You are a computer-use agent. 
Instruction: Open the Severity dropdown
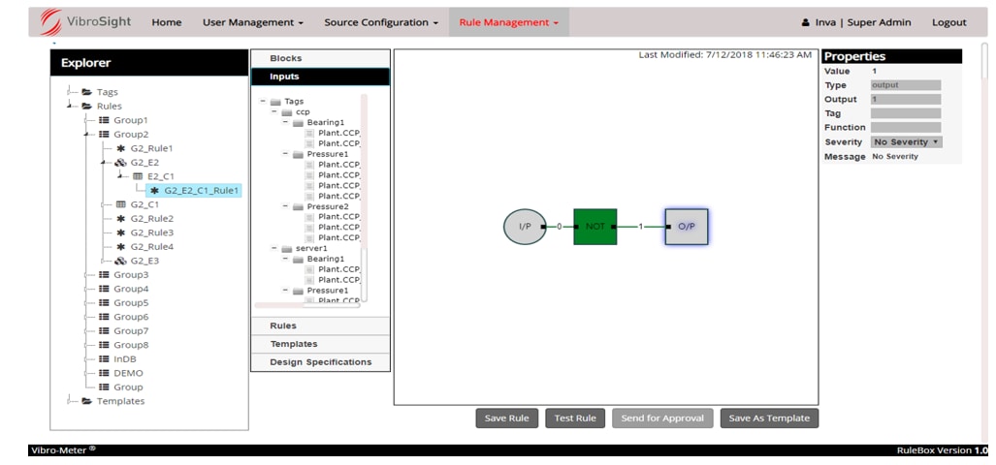tap(906, 142)
